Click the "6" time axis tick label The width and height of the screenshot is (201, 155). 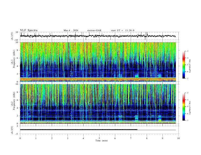[x=115, y=138]
